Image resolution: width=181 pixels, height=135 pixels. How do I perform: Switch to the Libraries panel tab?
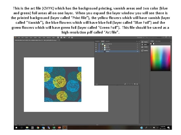(108, 41)
